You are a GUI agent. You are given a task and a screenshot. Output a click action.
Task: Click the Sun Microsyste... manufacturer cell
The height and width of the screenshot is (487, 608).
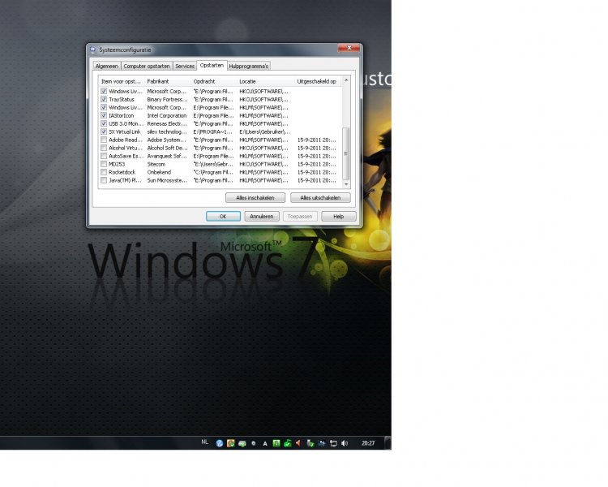[167, 180]
